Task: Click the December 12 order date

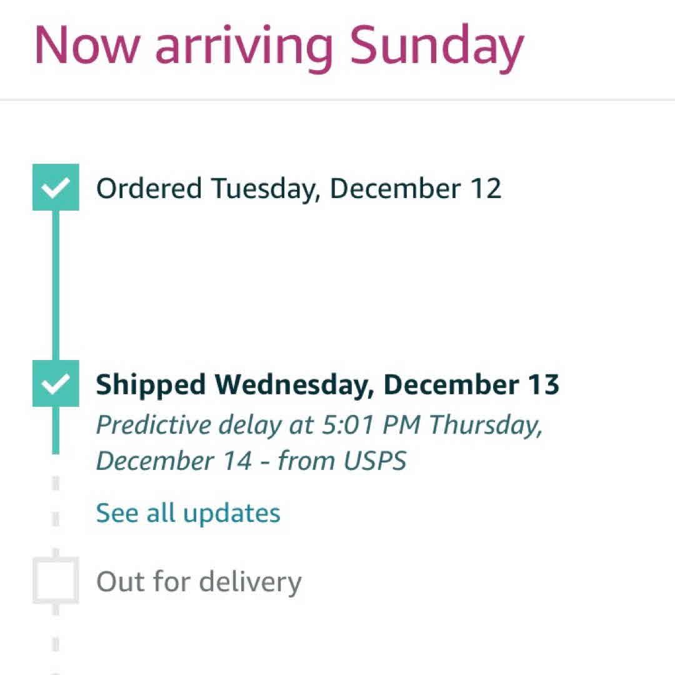Action: click(x=416, y=188)
